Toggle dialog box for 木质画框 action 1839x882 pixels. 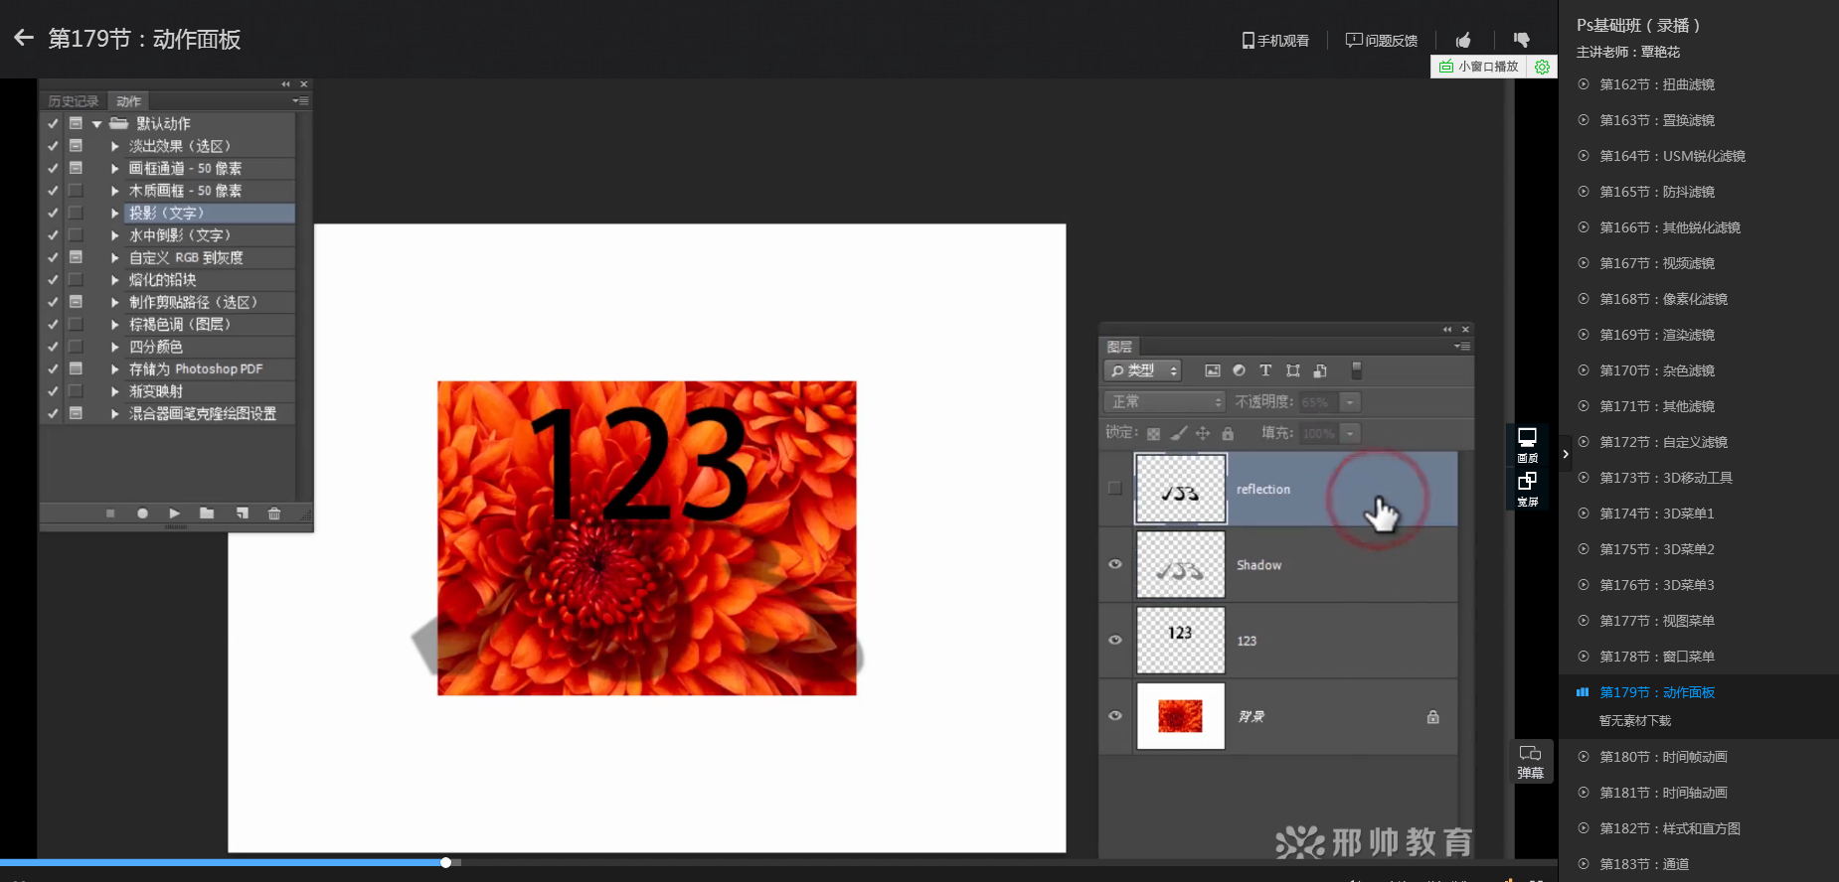pos(76,191)
